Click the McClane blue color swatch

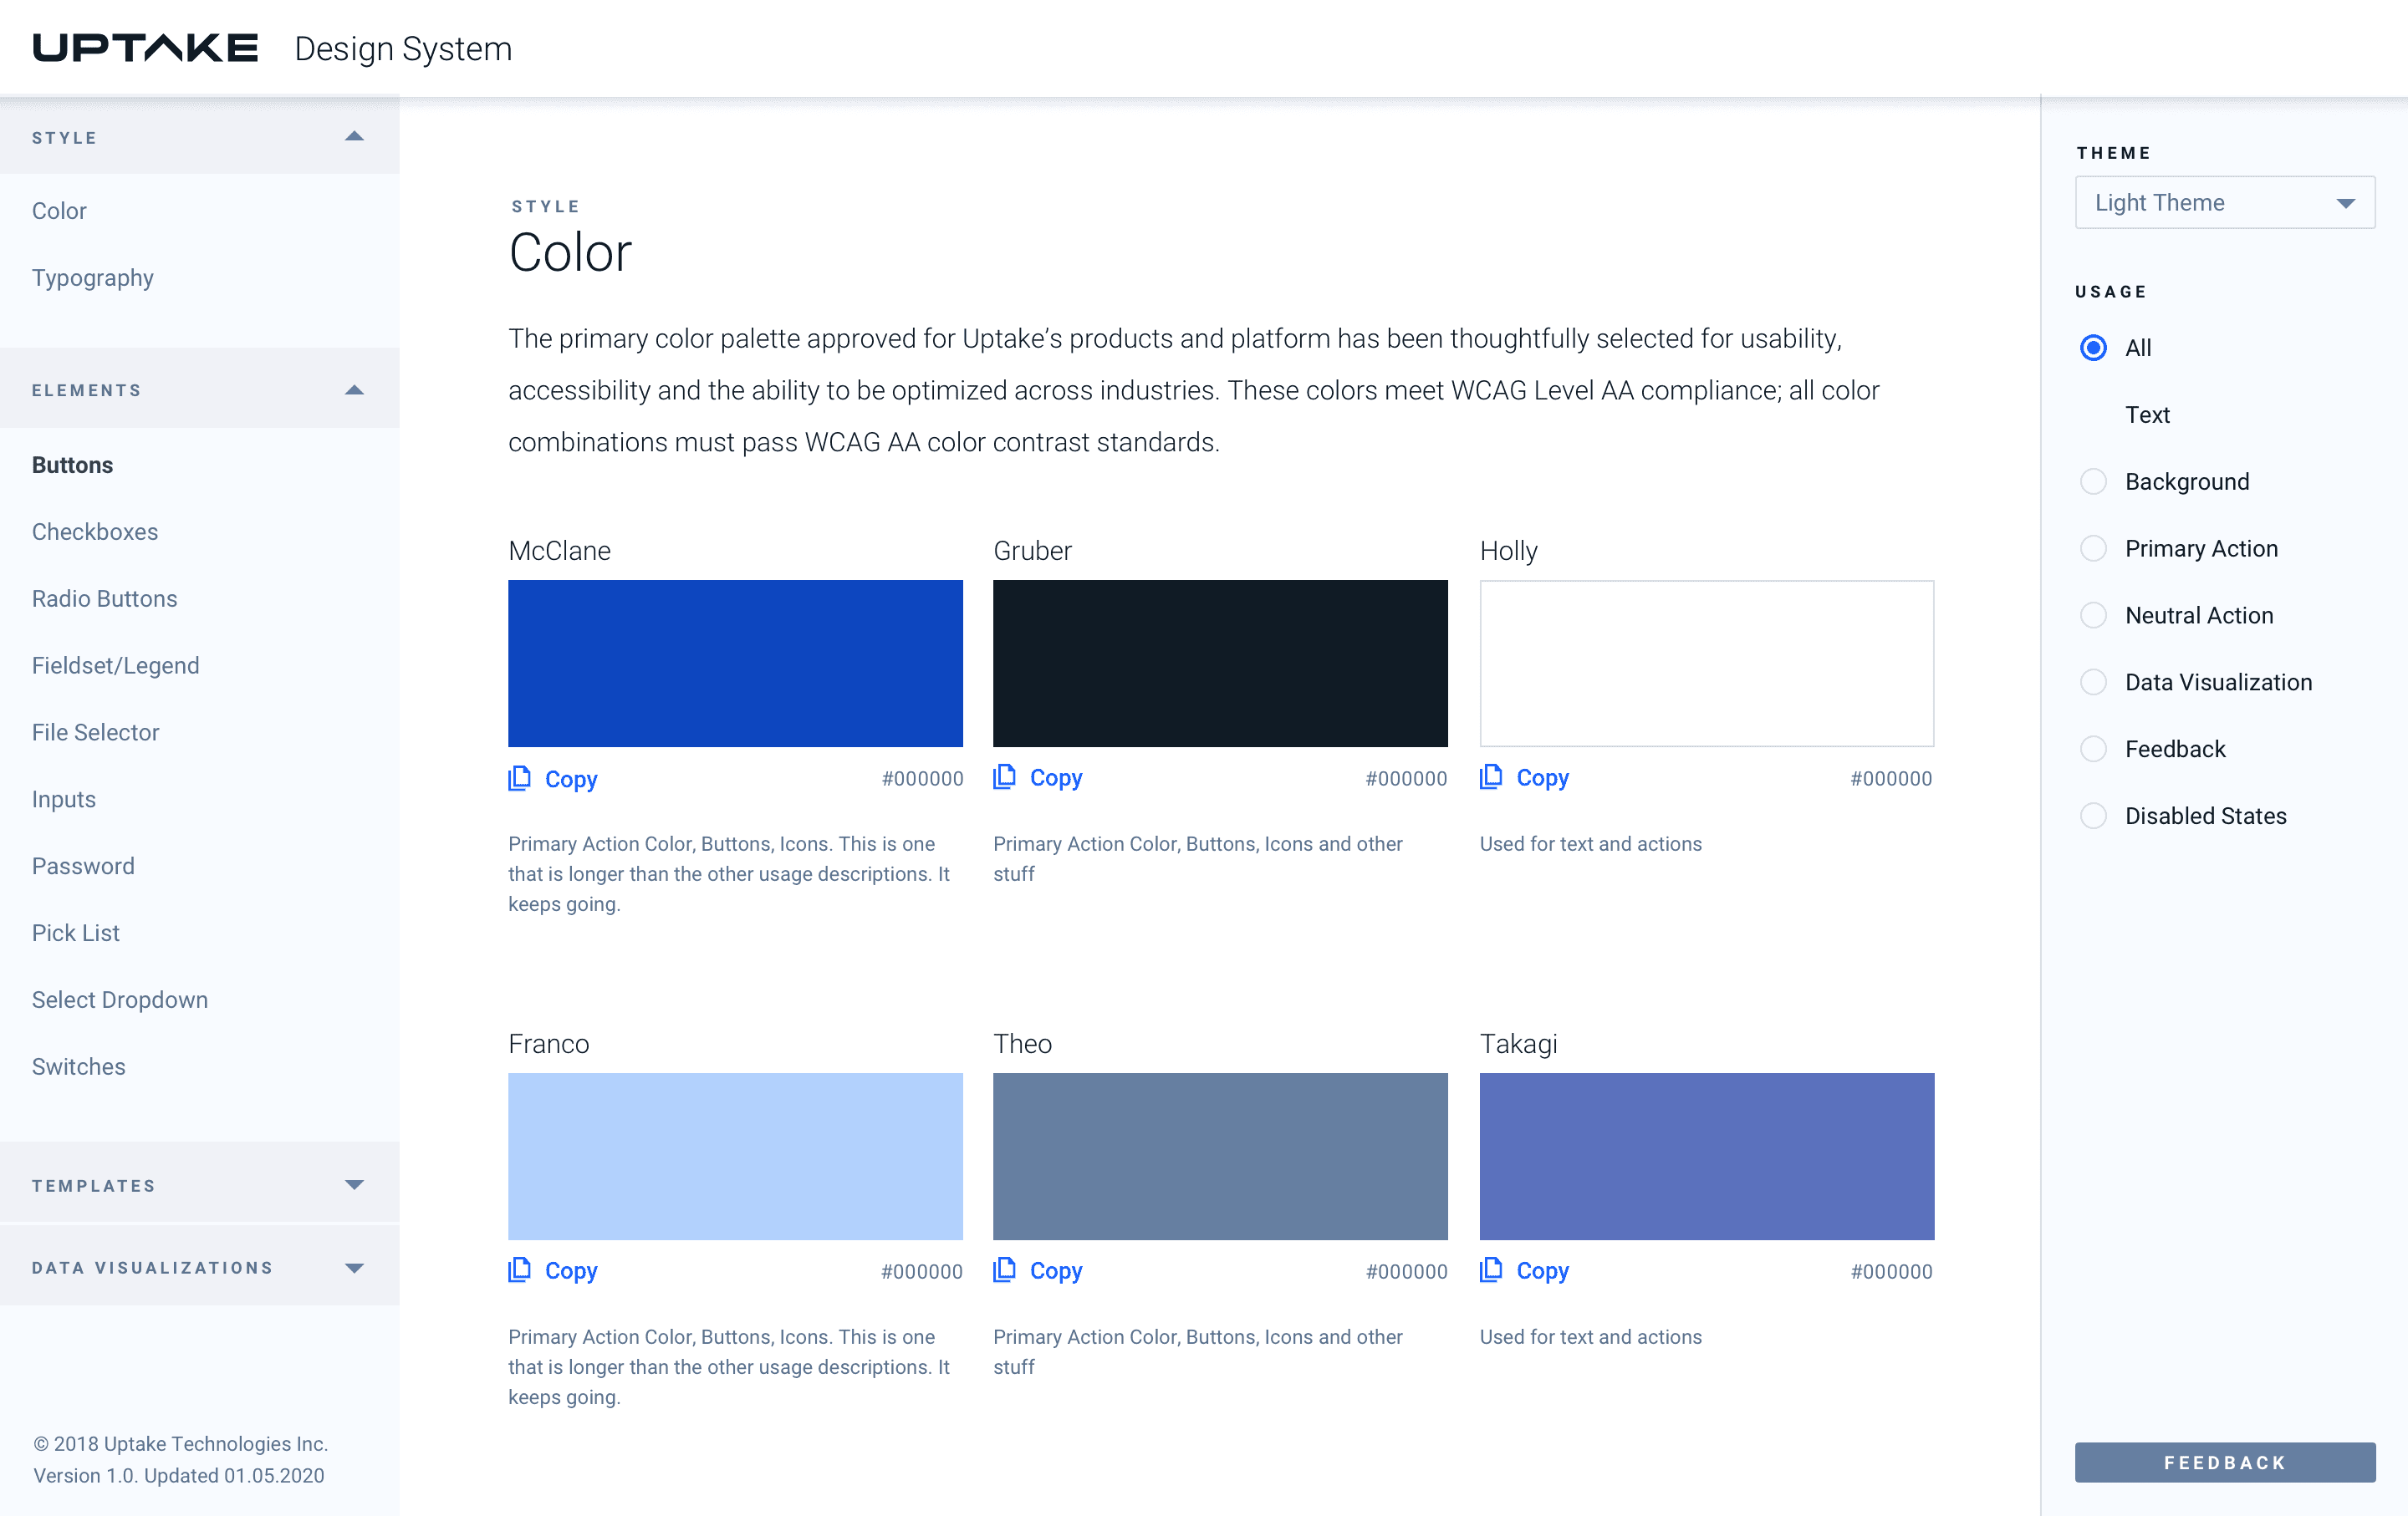tap(735, 664)
